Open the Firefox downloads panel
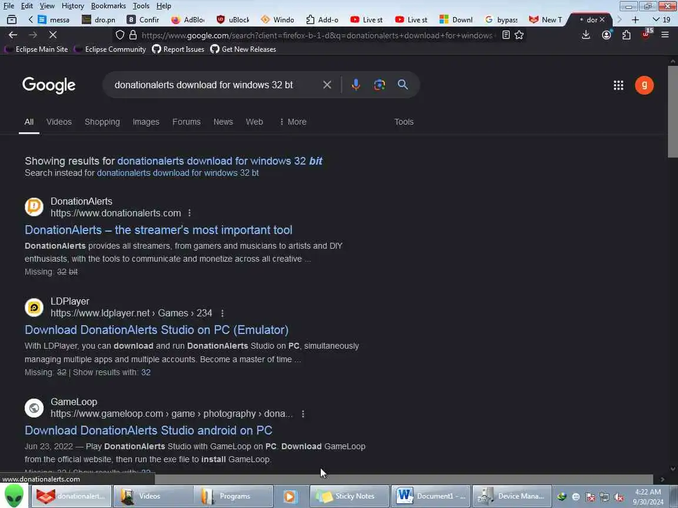The width and height of the screenshot is (678, 508). click(x=586, y=35)
